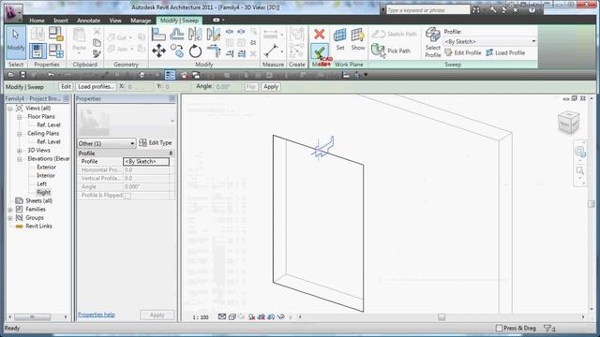Cancel sweep with red X
Image resolution: width=600 pixels, height=337 pixels.
pos(320,35)
